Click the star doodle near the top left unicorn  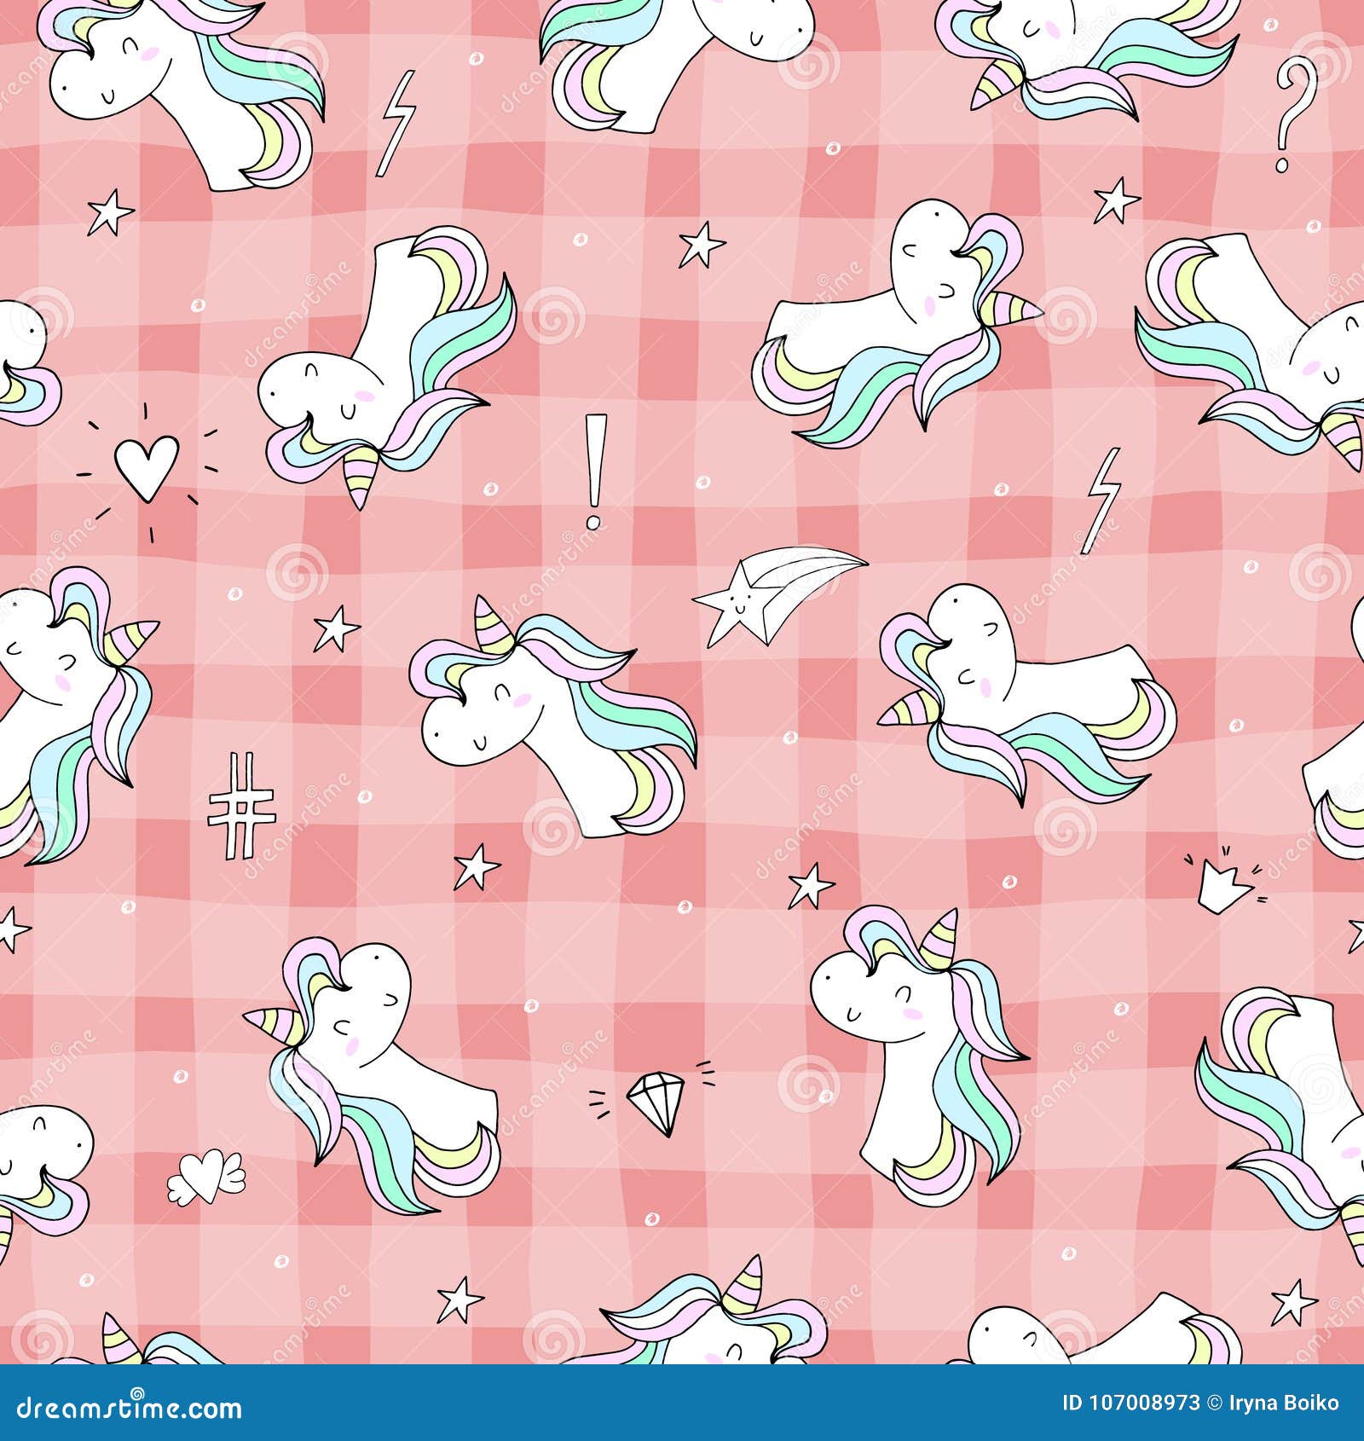pos(111,211)
